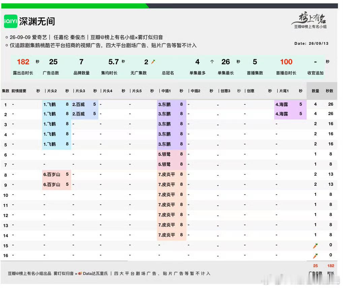Click the red 182 露出总时长 summary value
The width and height of the screenshot is (343, 288).
pyautogui.click(x=23, y=62)
